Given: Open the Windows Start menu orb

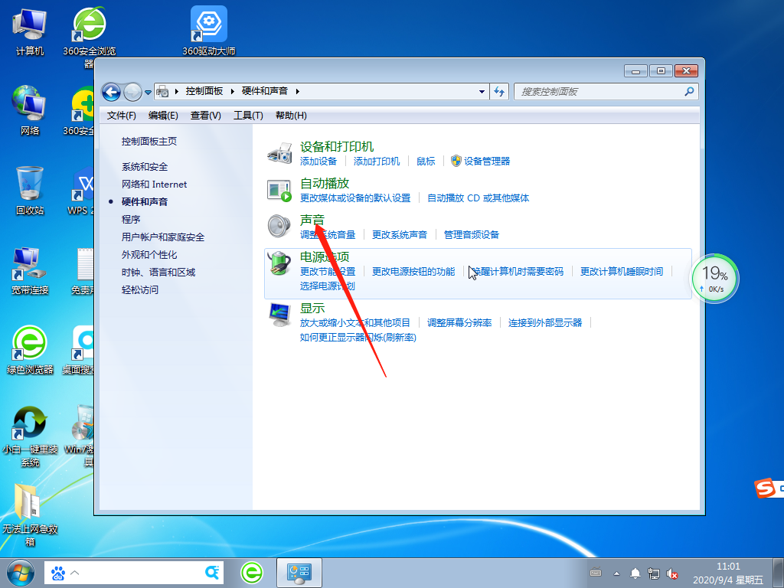Looking at the screenshot, I should pos(20,572).
